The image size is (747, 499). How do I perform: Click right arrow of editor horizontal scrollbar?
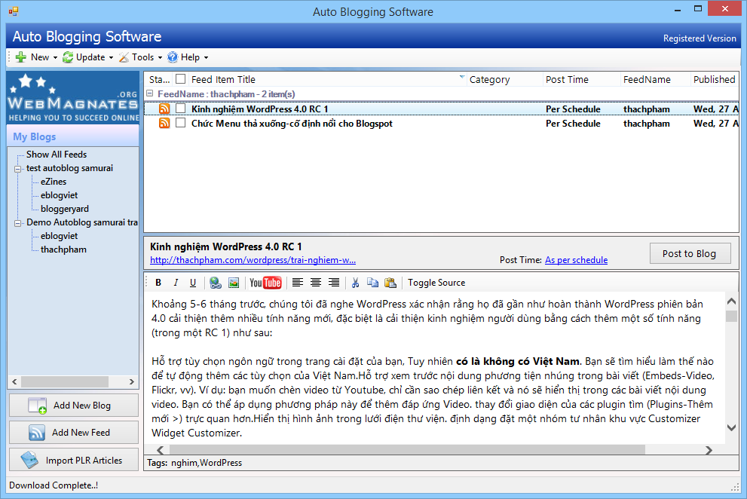(709, 450)
